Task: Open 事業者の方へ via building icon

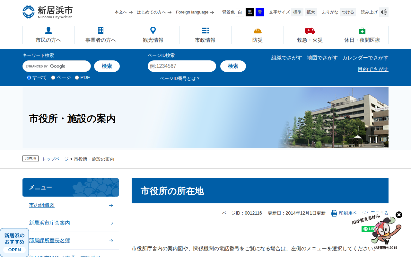Action: [x=101, y=30]
